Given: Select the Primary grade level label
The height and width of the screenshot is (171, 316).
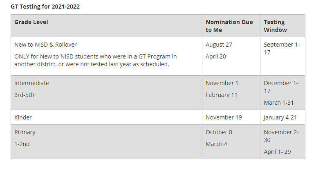Looking at the screenshot, I should [25, 132].
